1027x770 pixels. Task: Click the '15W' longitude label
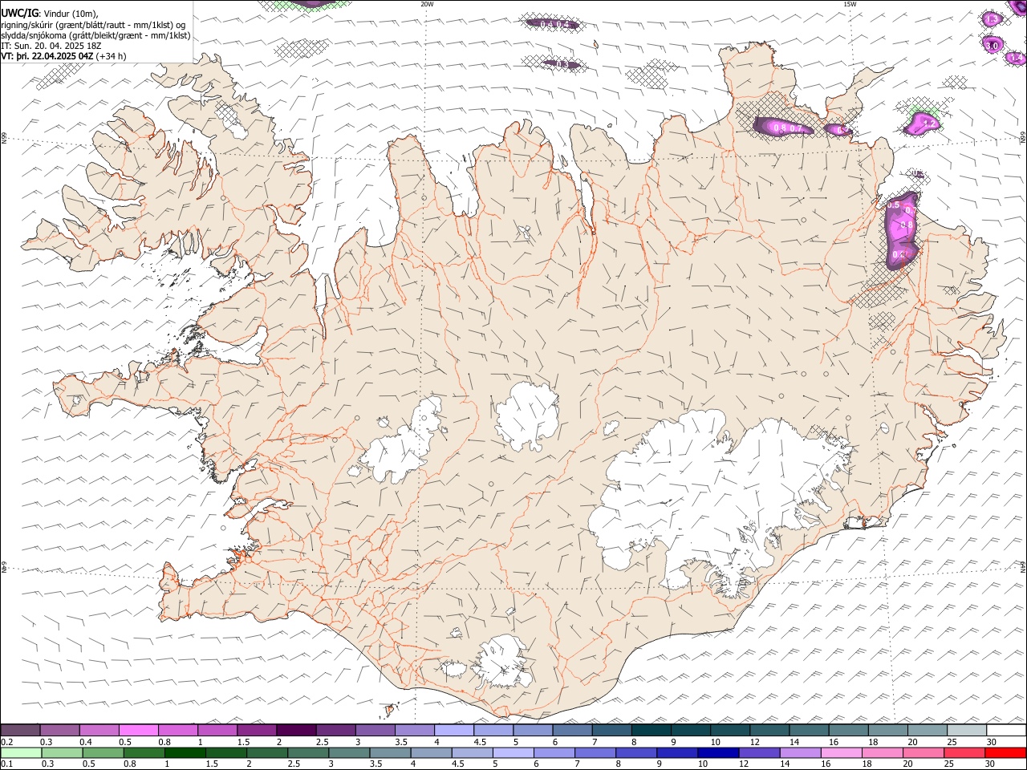coord(850,4)
